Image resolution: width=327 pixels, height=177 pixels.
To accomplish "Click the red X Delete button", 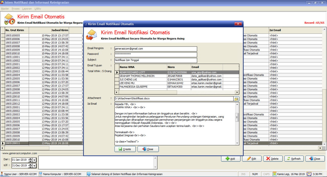I will click(x=273, y=159).
